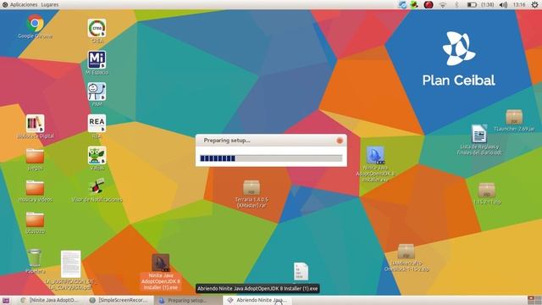Open the Lugares menu

pyautogui.click(x=50, y=4)
